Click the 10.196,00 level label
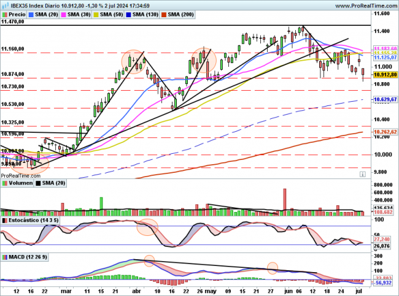This screenshot has height=296, width=399. click(x=13, y=134)
